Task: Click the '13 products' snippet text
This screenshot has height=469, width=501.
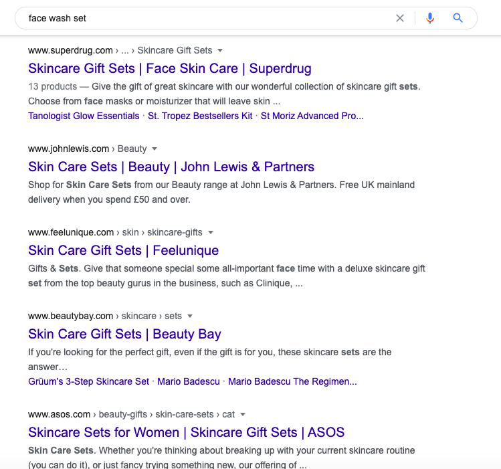Action: tap(52, 86)
